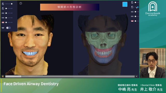Click the oval dental arch icon, right panel
This screenshot has width=166, height=93.
tap(132, 12)
